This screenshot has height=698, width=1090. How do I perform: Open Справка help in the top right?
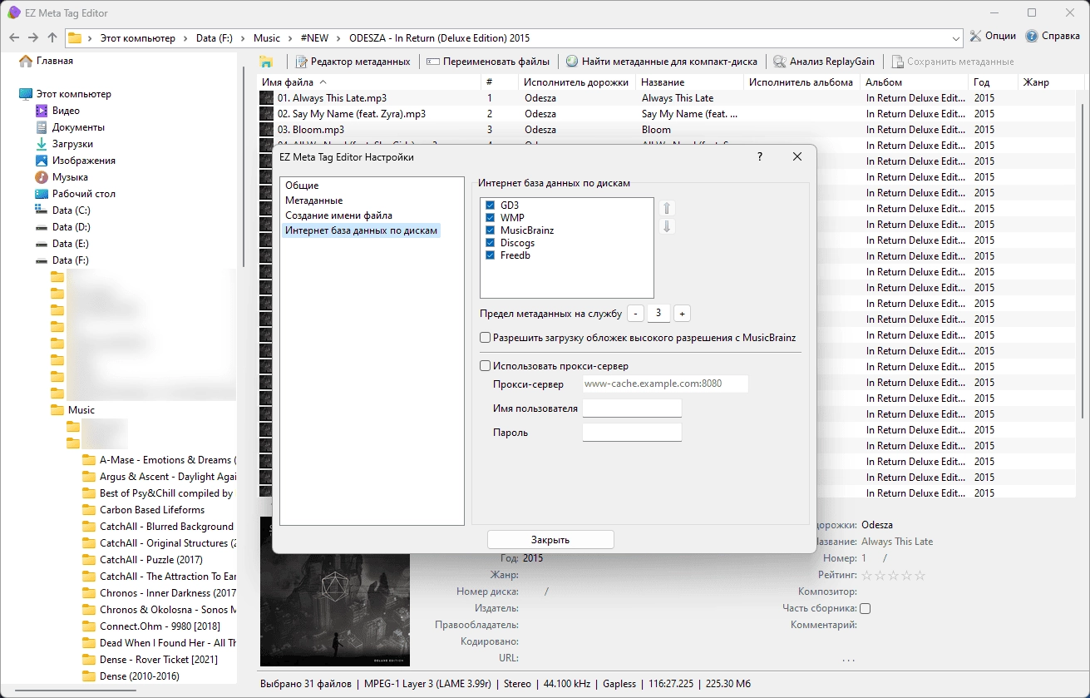click(1053, 37)
